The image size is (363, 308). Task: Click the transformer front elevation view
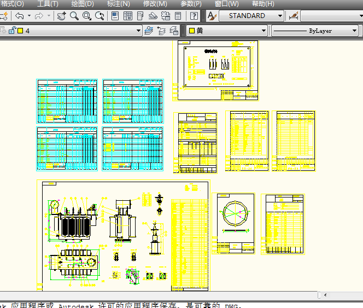click(72, 220)
